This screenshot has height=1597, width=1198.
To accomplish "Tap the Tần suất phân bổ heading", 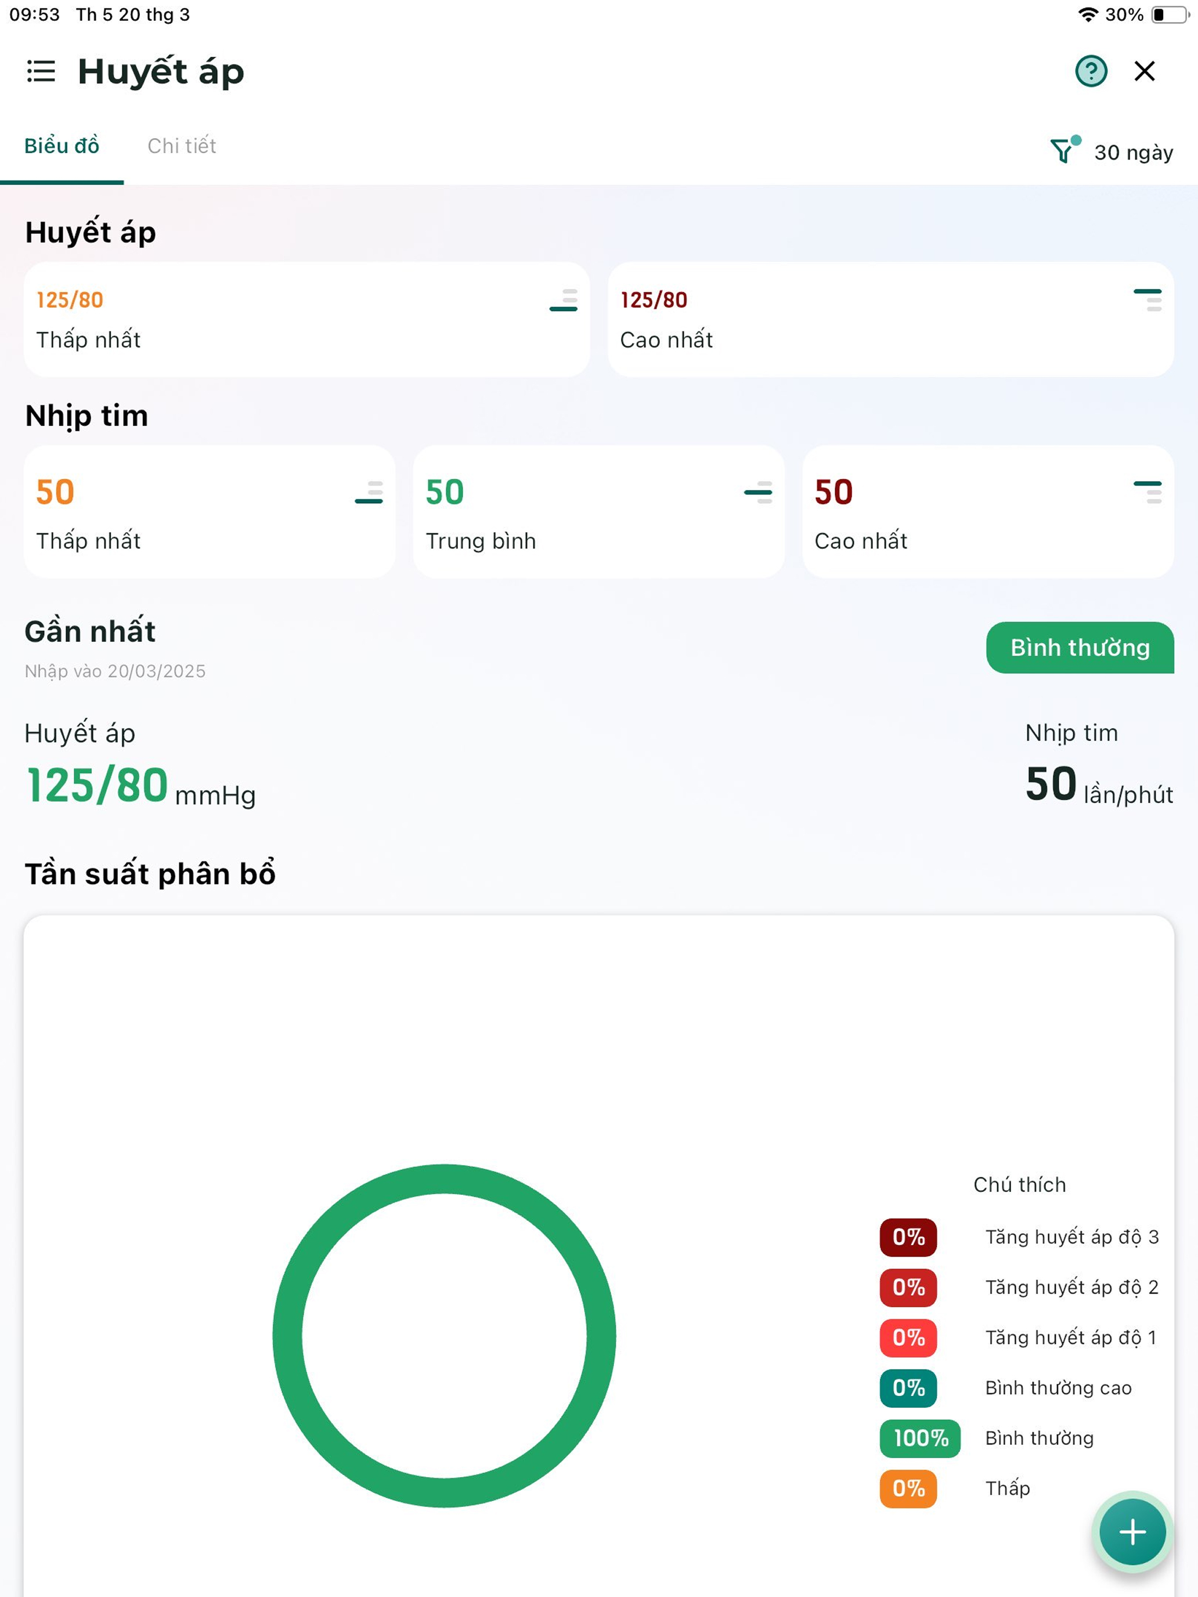I will [150, 873].
